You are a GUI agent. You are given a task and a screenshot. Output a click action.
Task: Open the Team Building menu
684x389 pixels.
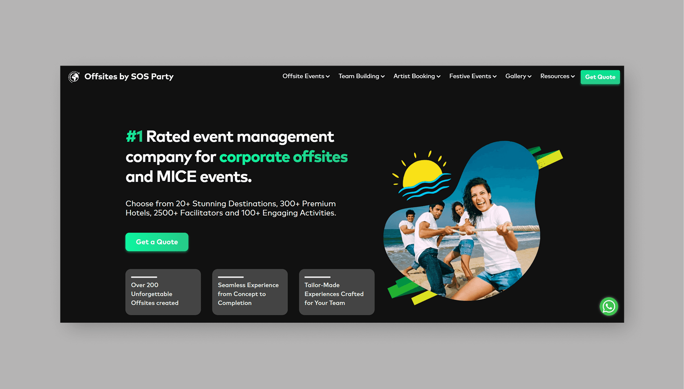click(x=362, y=76)
